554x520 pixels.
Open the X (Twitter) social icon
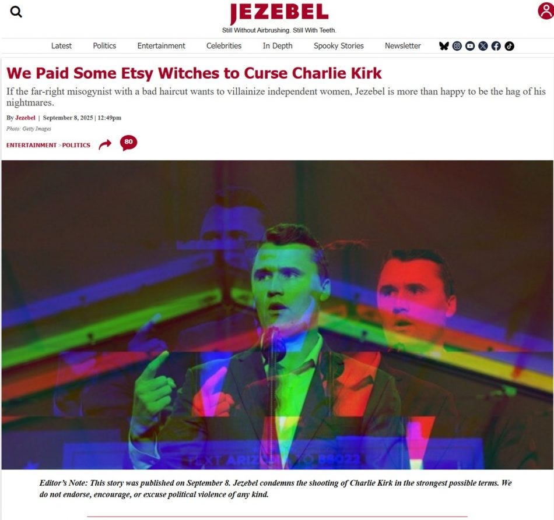click(483, 46)
